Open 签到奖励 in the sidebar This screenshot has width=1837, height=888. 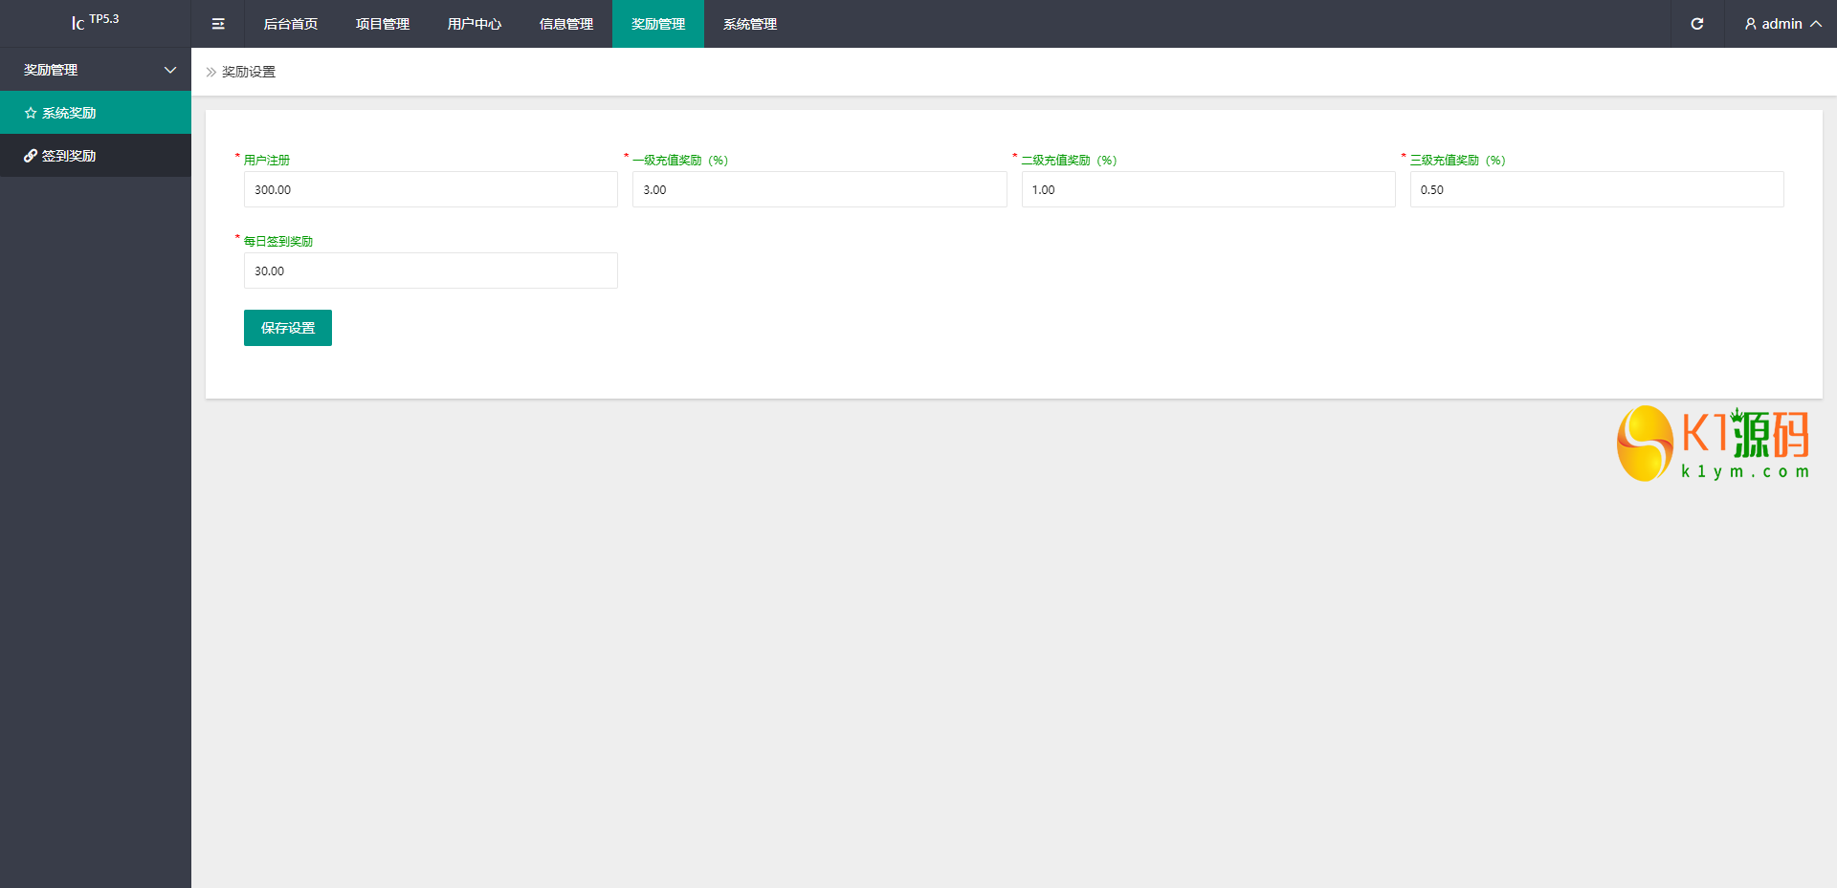[x=96, y=156]
